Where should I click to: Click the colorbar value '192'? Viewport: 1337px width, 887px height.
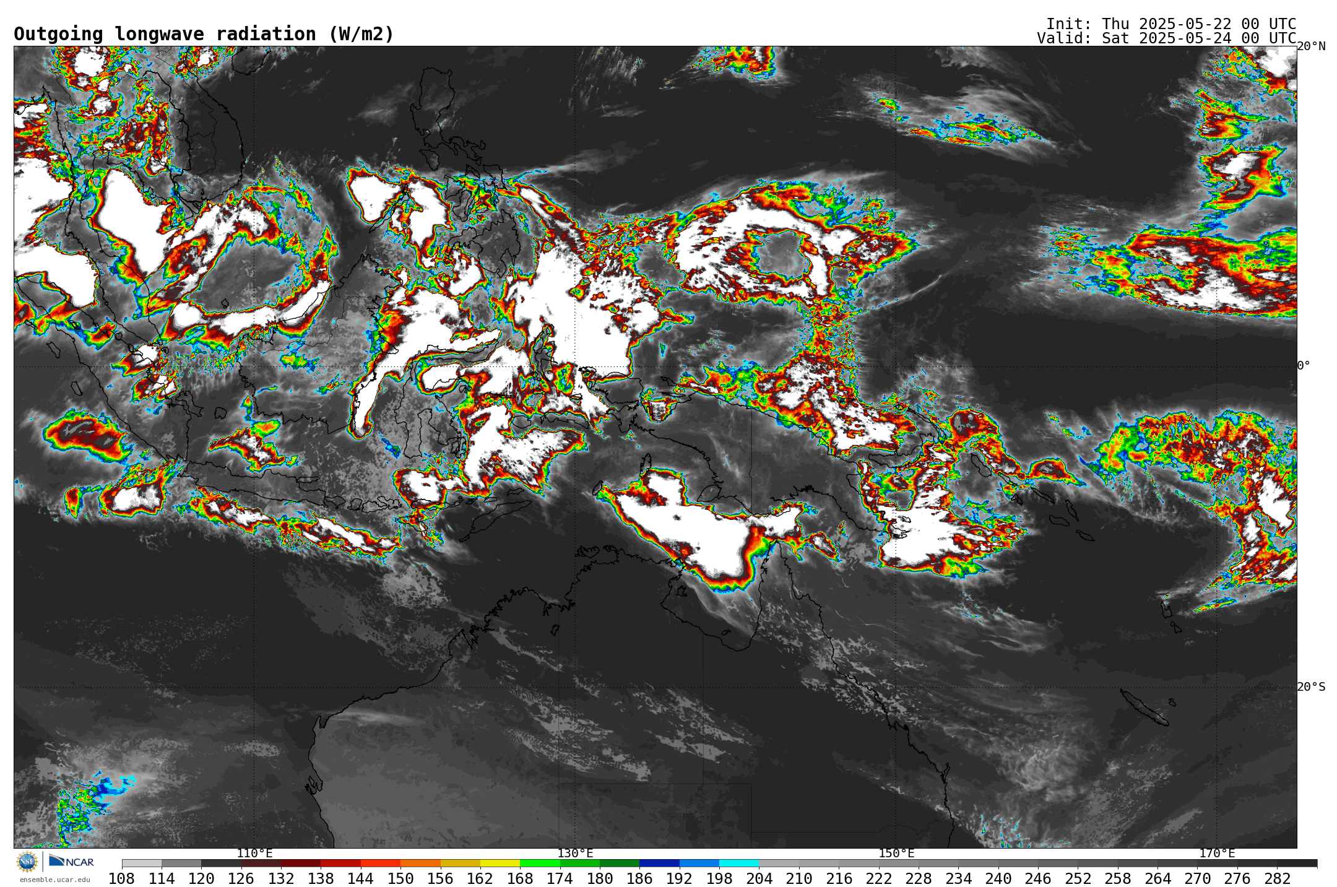(x=679, y=878)
